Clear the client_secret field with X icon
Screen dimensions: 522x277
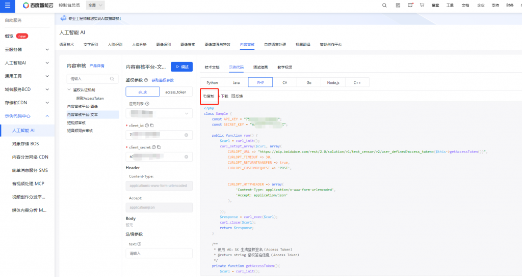(186, 157)
